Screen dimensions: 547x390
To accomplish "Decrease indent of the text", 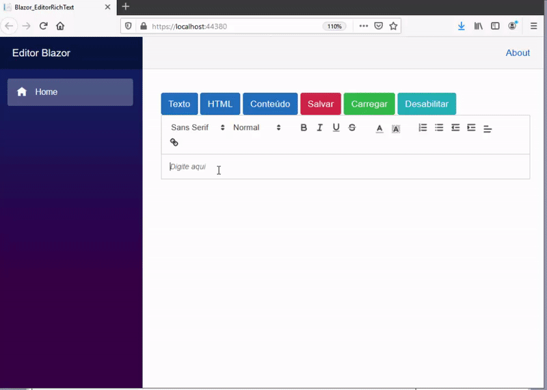I will click(455, 128).
